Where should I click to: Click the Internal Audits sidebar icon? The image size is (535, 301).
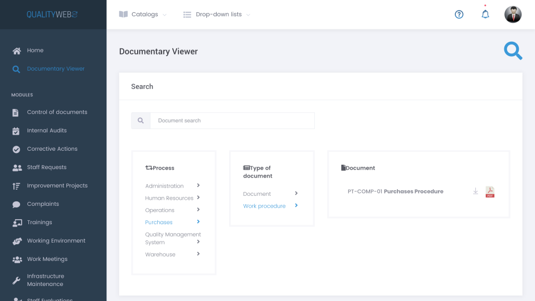pos(16,131)
